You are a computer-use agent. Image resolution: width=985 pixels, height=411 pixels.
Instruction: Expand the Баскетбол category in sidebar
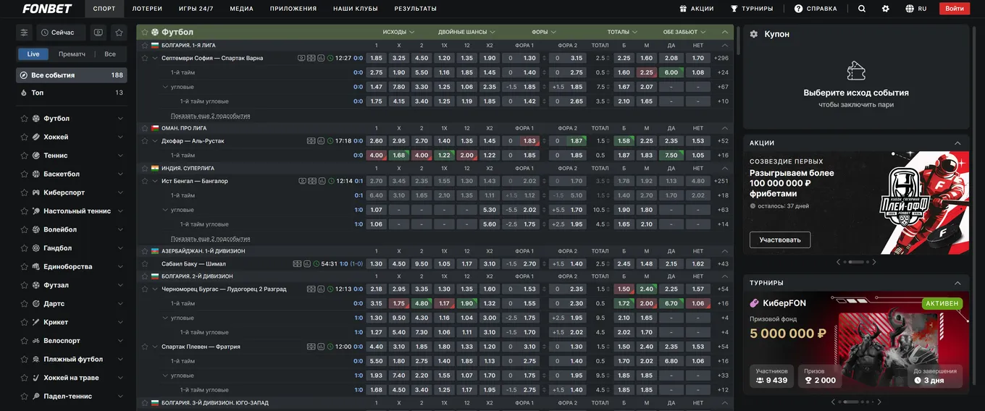point(120,174)
